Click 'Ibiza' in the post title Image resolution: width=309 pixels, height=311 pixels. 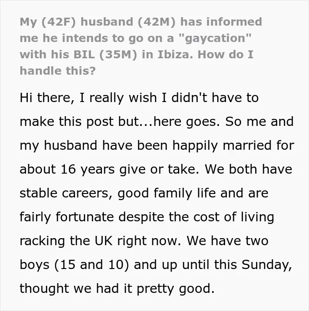(175, 54)
